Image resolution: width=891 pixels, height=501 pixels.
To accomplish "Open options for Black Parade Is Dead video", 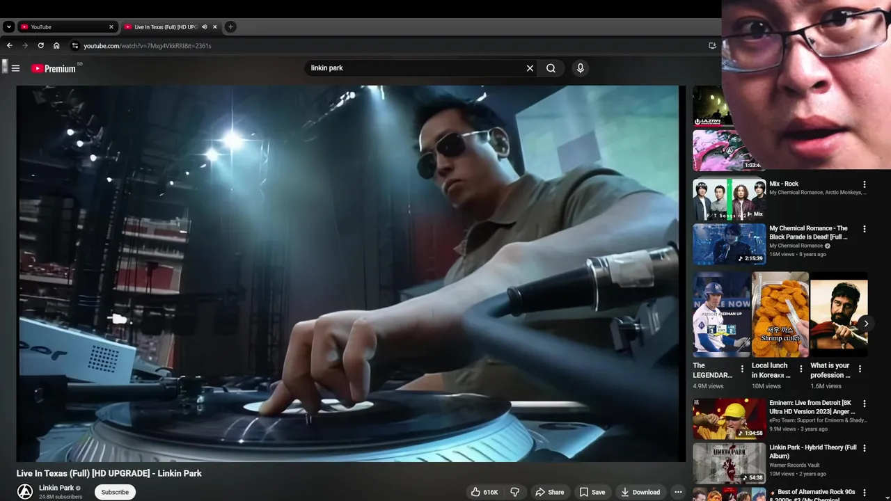I will (x=865, y=229).
